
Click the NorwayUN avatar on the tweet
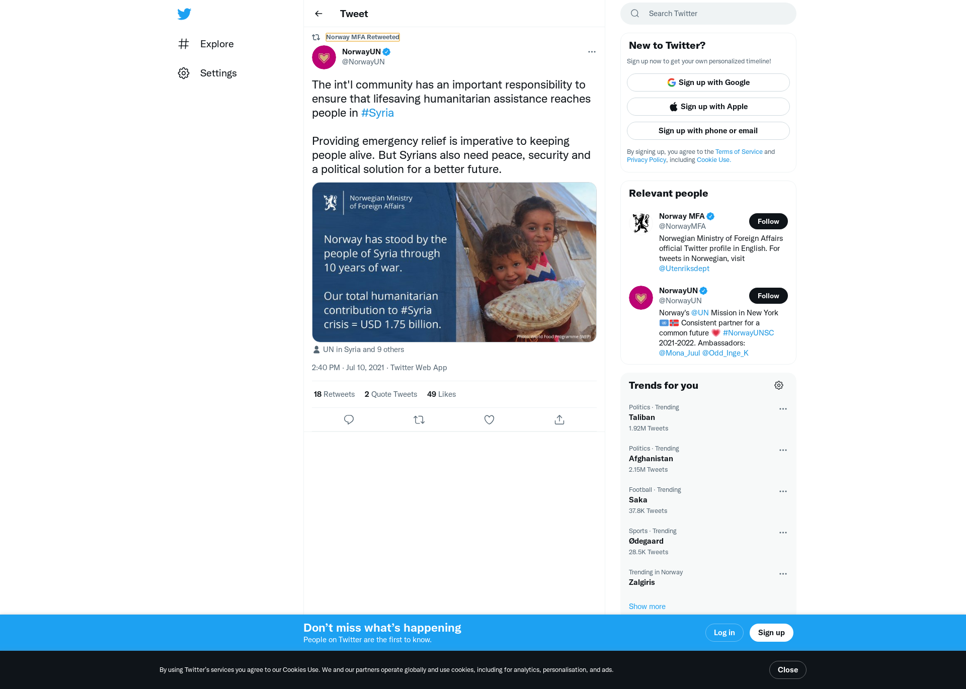click(x=324, y=57)
